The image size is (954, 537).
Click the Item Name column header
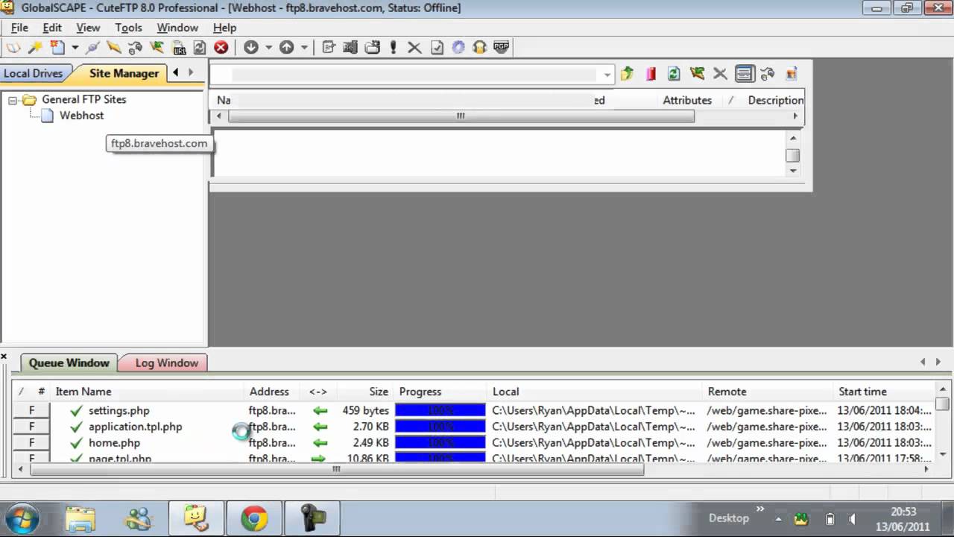click(83, 392)
